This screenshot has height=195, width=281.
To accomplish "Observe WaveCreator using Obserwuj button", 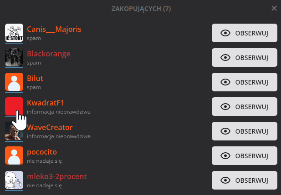I will (x=244, y=131).
